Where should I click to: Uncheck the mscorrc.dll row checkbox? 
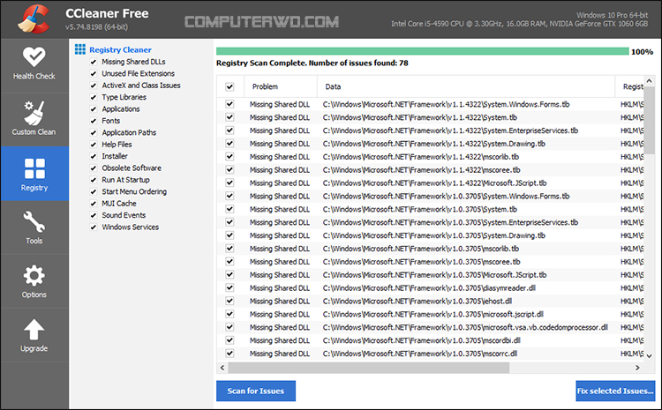click(x=229, y=354)
